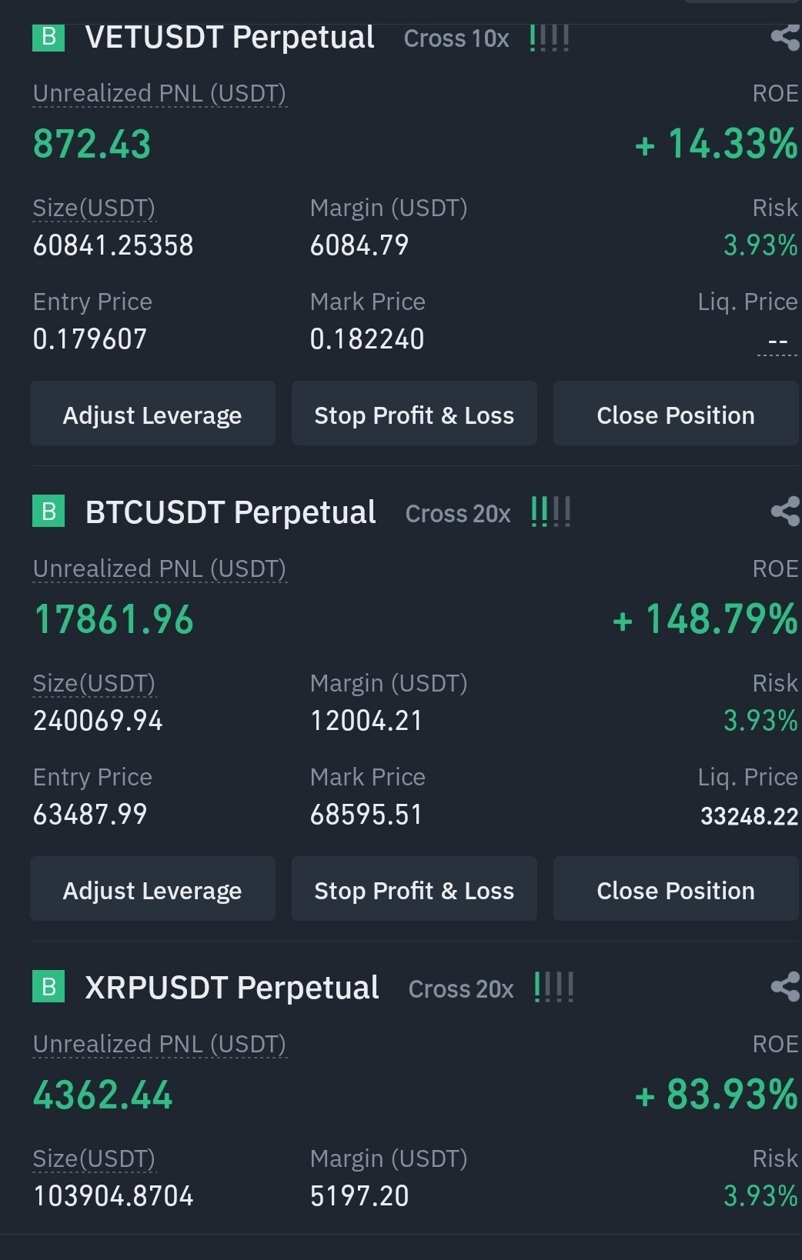The height and width of the screenshot is (1260, 802).
Task: Tap the VETUSDT green B side badge
Action: (48, 37)
